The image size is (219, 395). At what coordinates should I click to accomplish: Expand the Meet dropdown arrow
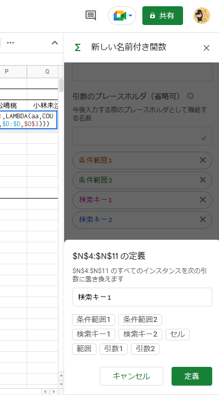click(x=130, y=16)
